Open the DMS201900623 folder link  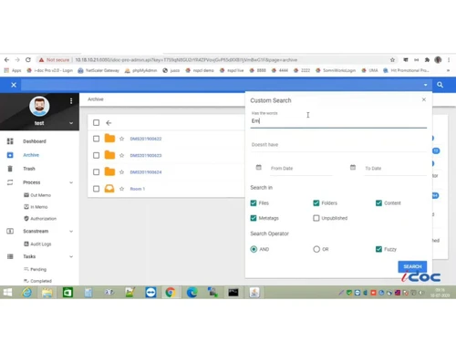pyautogui.click(x=146, y=156)
